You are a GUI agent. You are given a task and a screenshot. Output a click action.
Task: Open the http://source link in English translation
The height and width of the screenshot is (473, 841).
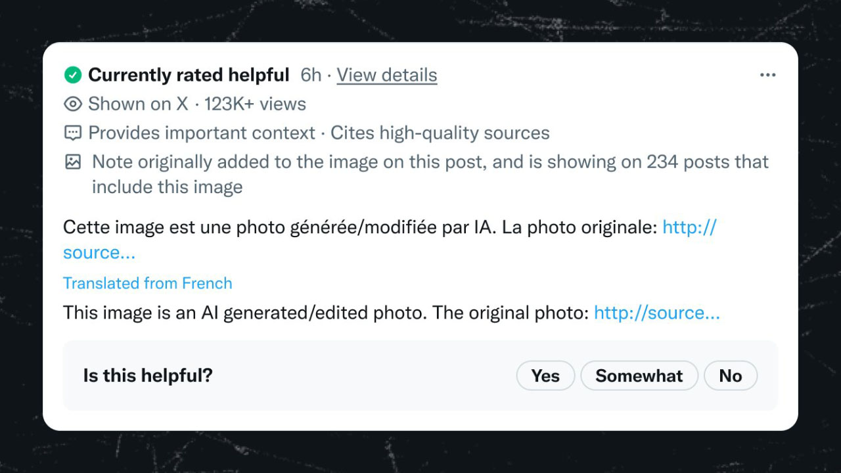tap(656, 313)
